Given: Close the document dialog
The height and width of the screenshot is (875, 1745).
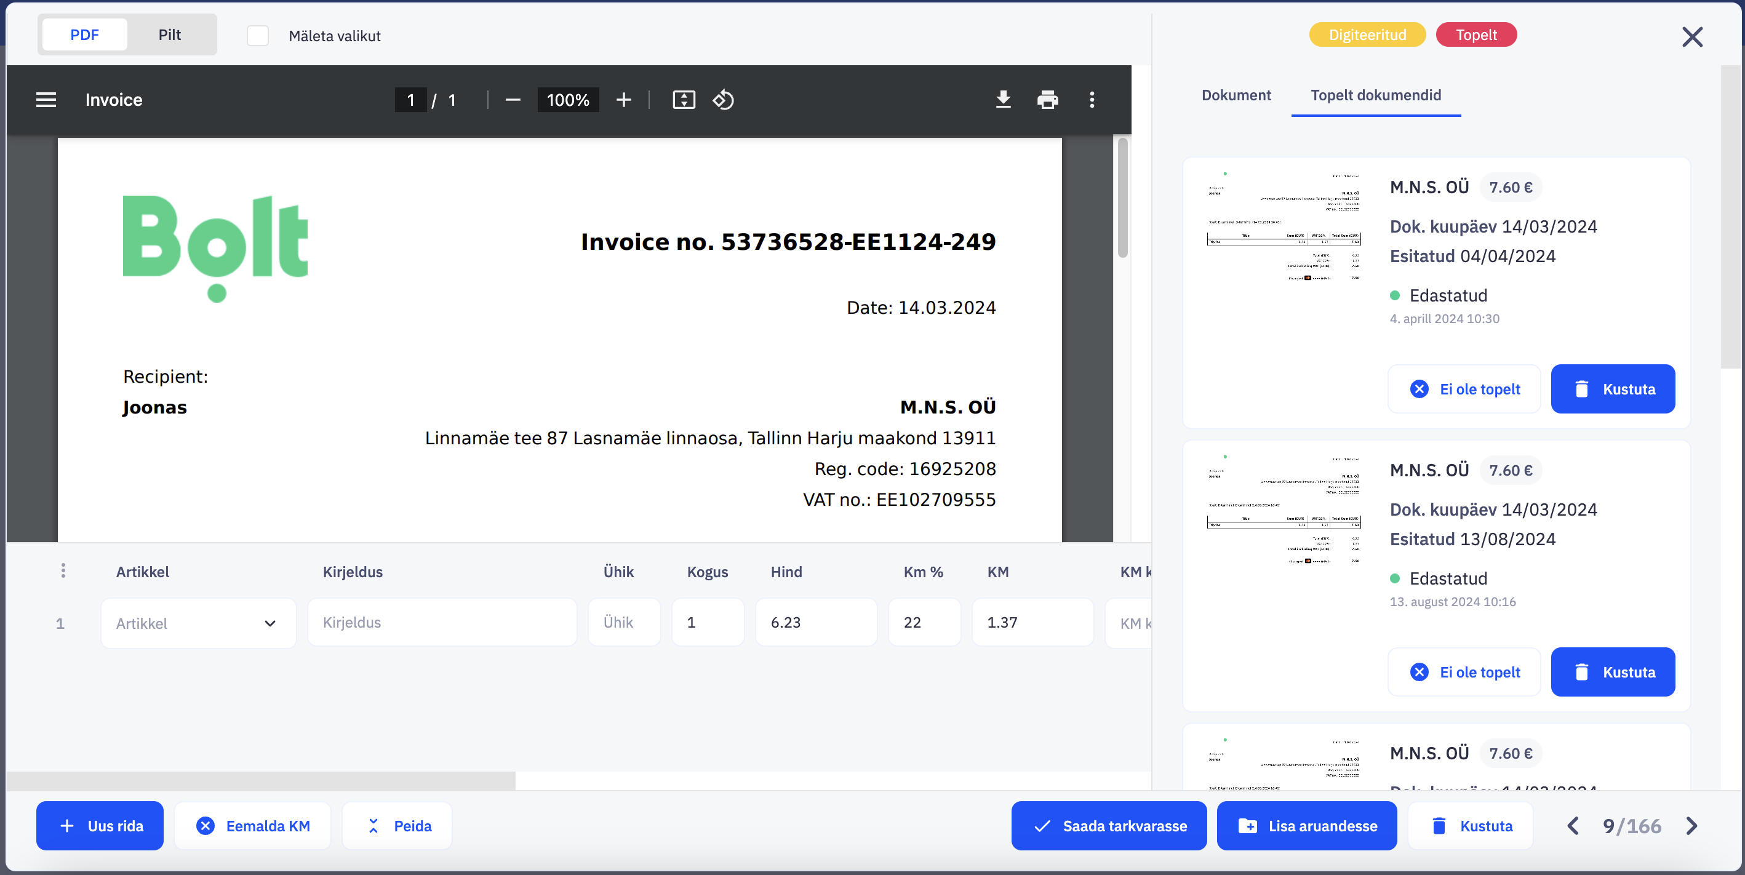Looking at the screenshot, I should point(1692,36).
